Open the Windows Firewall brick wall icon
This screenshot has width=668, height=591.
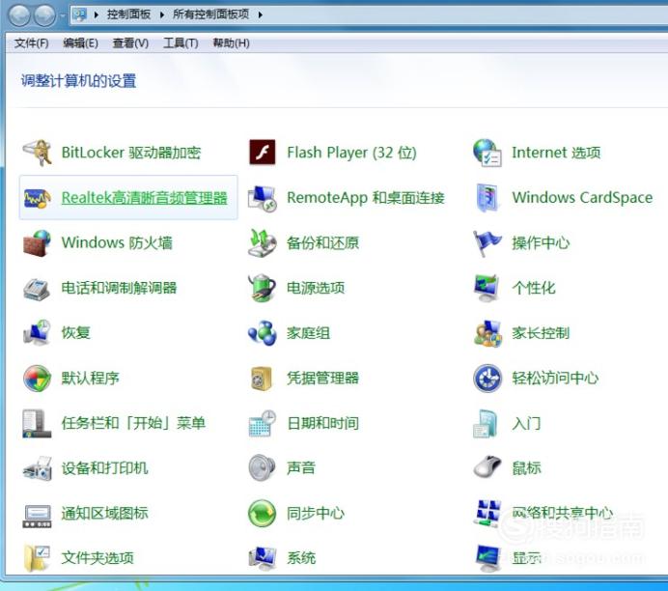pos(37,243)
